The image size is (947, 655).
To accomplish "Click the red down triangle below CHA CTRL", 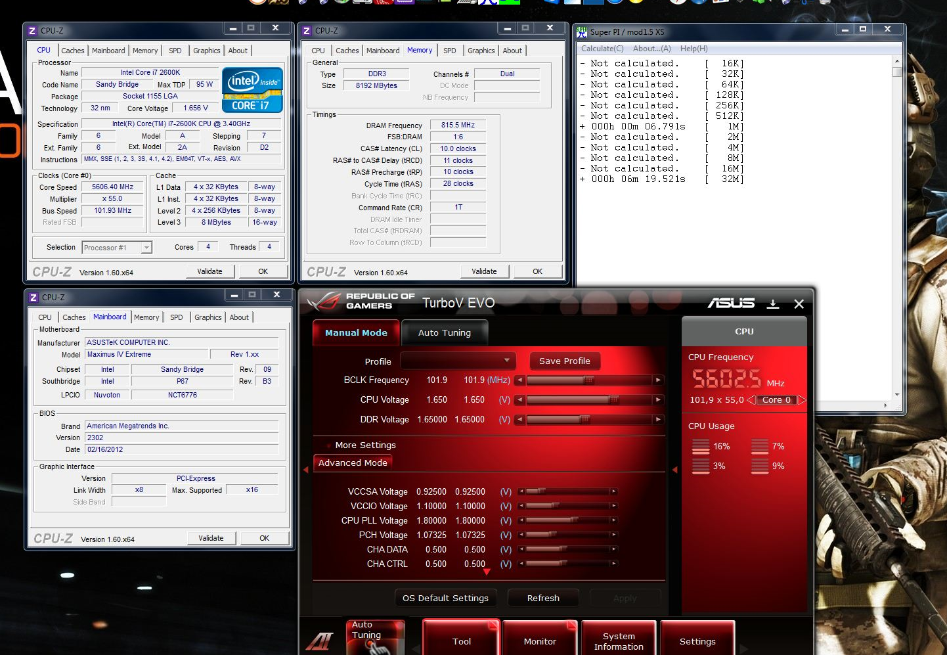I will coord(487,572).
